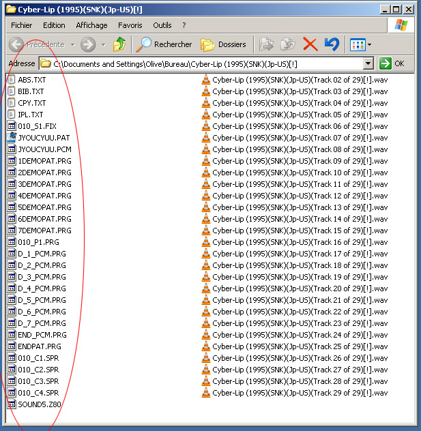Viewport: 421px width, 431px height.
Task: Expand the Back button history arrow
Action: point(72,45)
